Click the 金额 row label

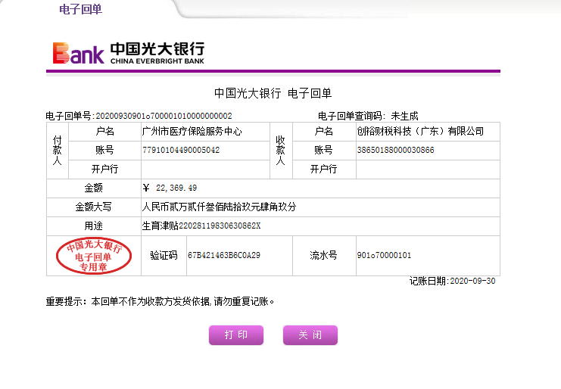click(94, 188)
